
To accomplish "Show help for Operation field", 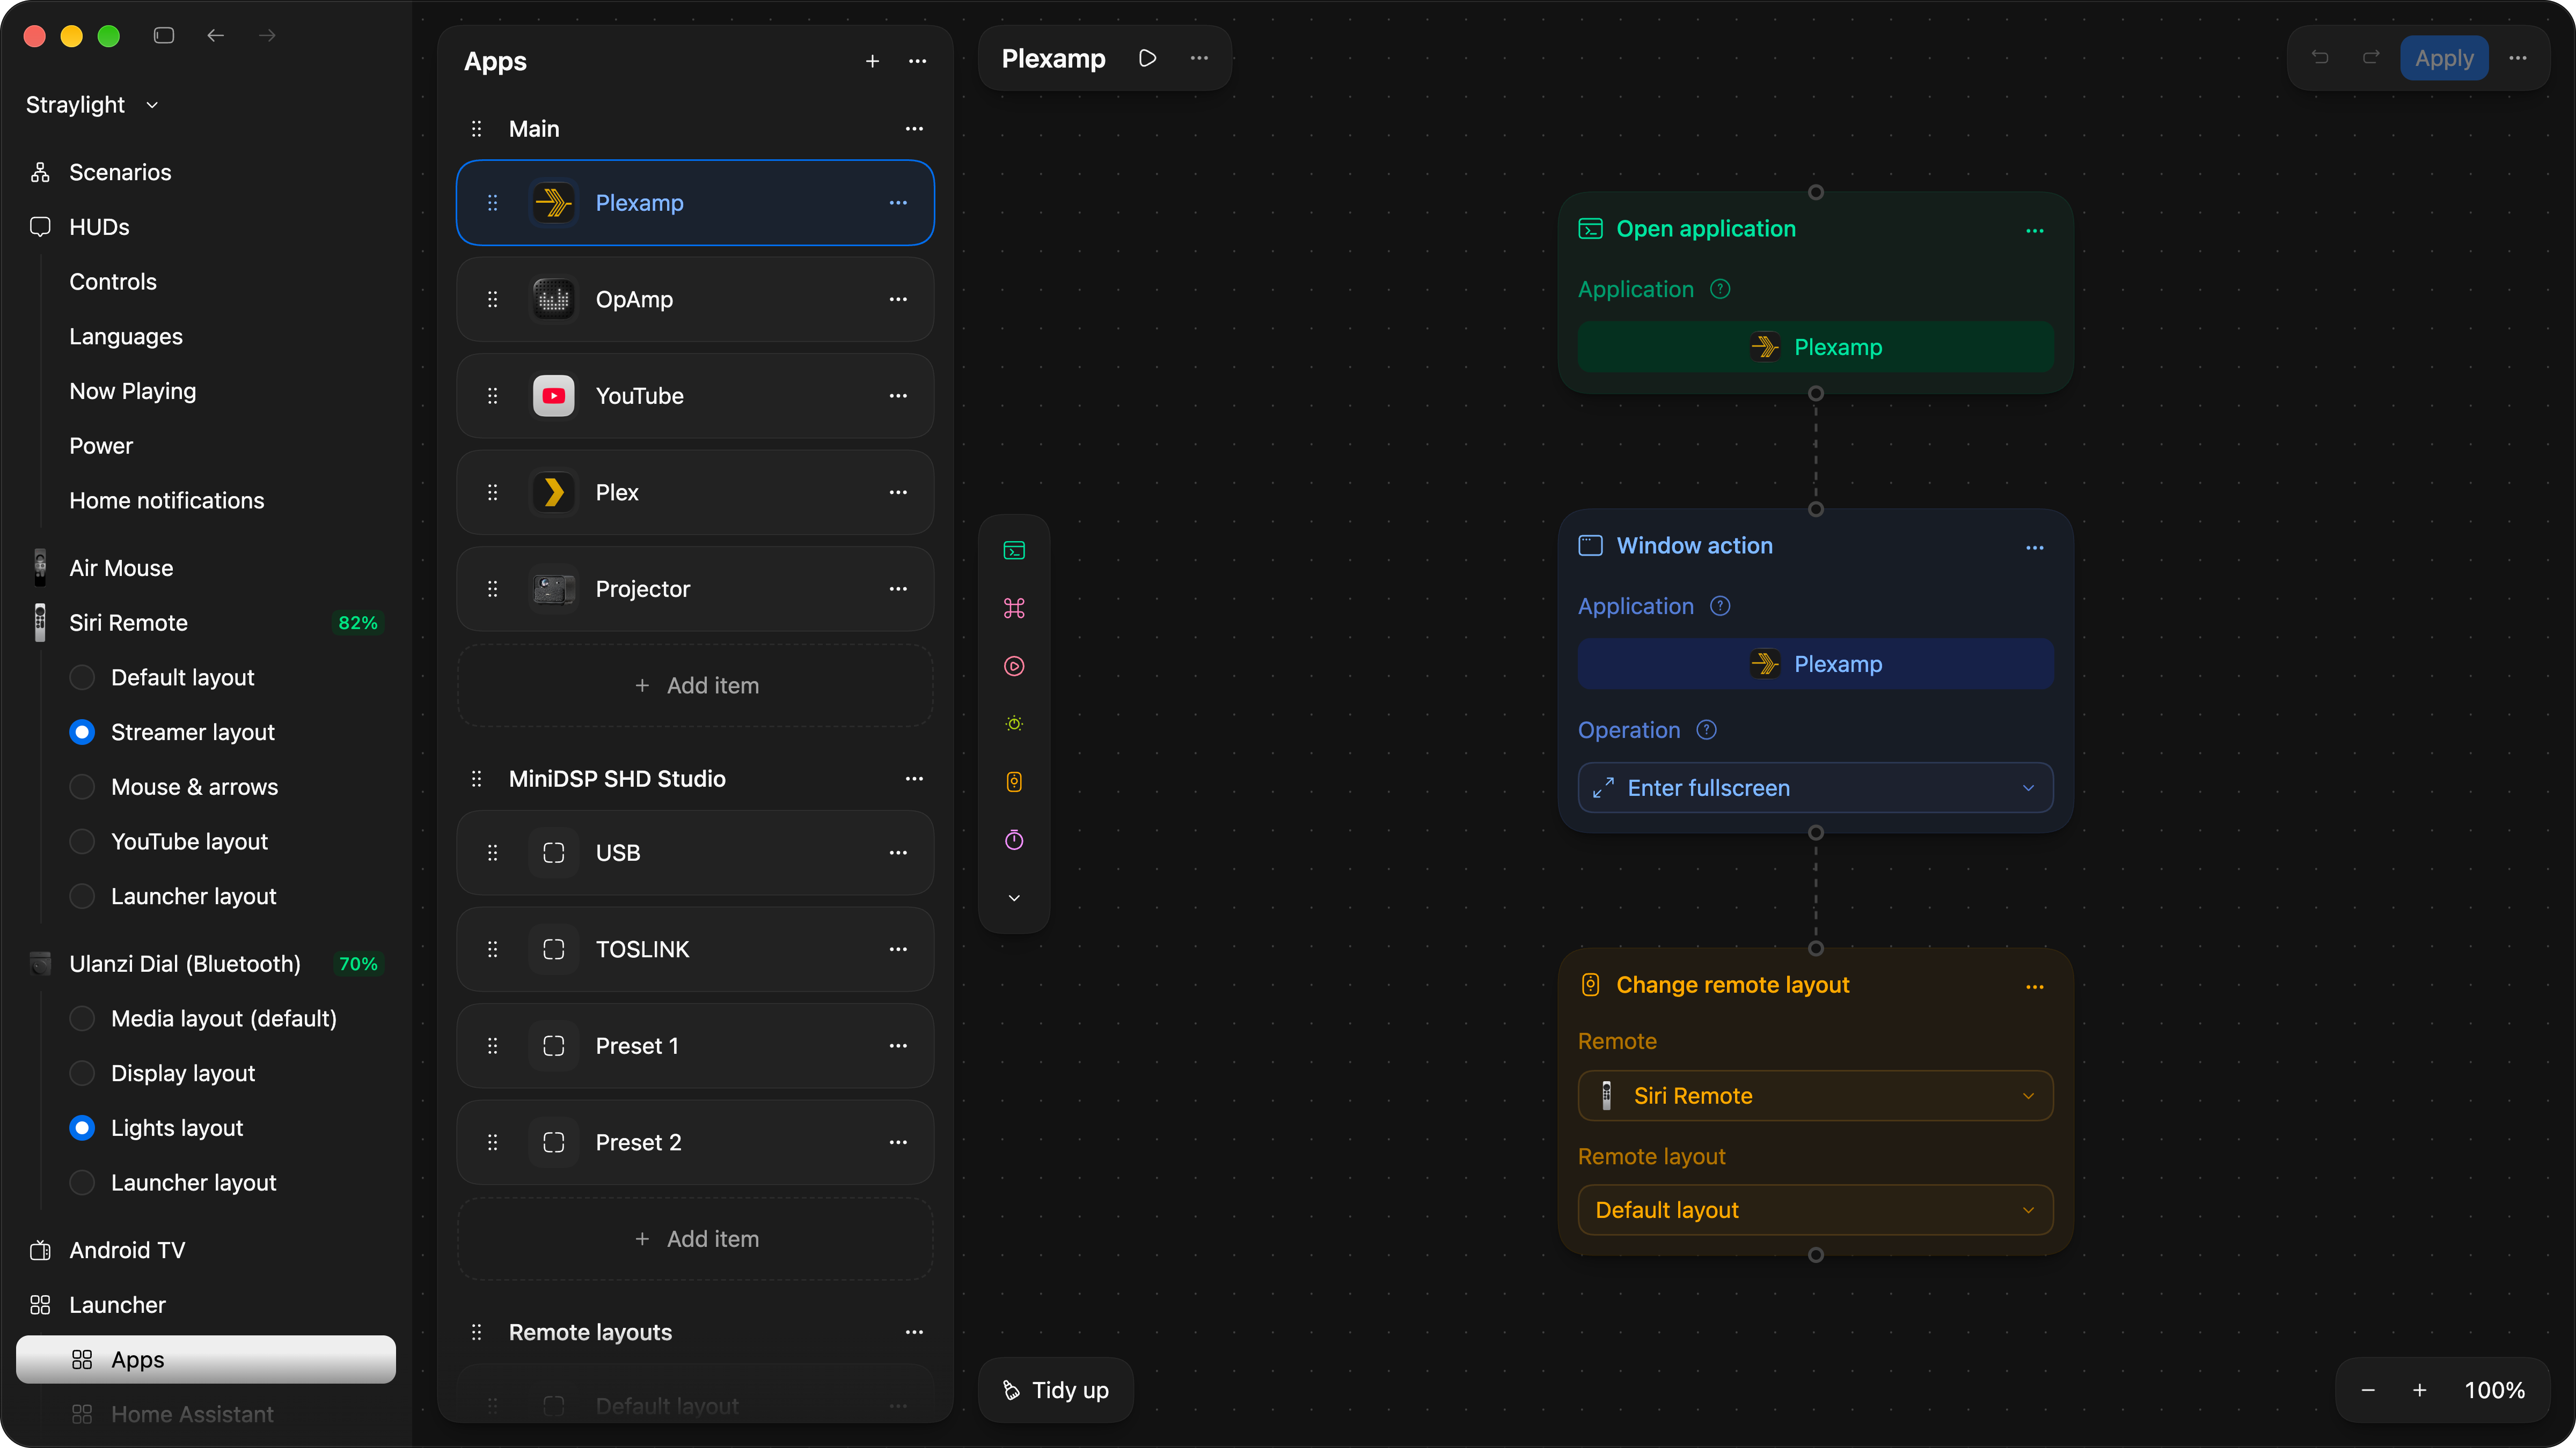I will (x=1707, y=730).
